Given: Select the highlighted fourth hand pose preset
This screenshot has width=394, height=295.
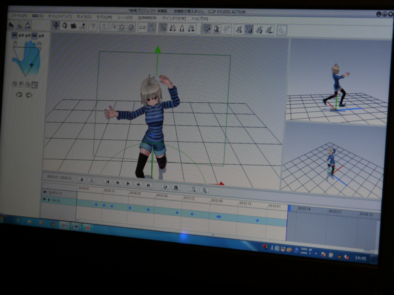Looking at the screenshot, I should pos(34,85).
